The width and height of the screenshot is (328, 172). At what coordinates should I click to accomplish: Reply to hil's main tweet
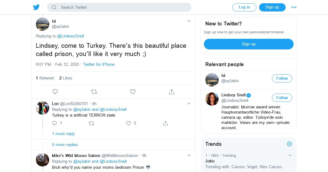coord(55,92)
